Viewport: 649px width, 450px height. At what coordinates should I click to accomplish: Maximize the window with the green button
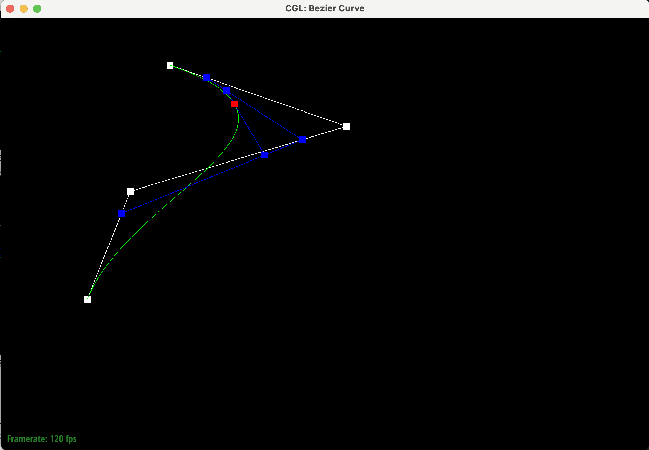click(x=37, y=9)
